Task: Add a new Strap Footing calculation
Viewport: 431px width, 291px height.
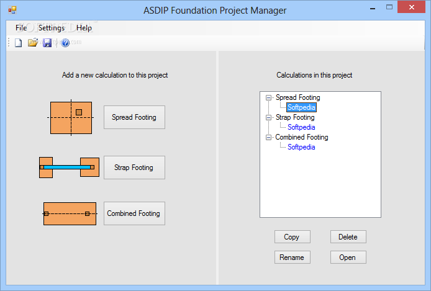Action: click(x=134, y=168)
